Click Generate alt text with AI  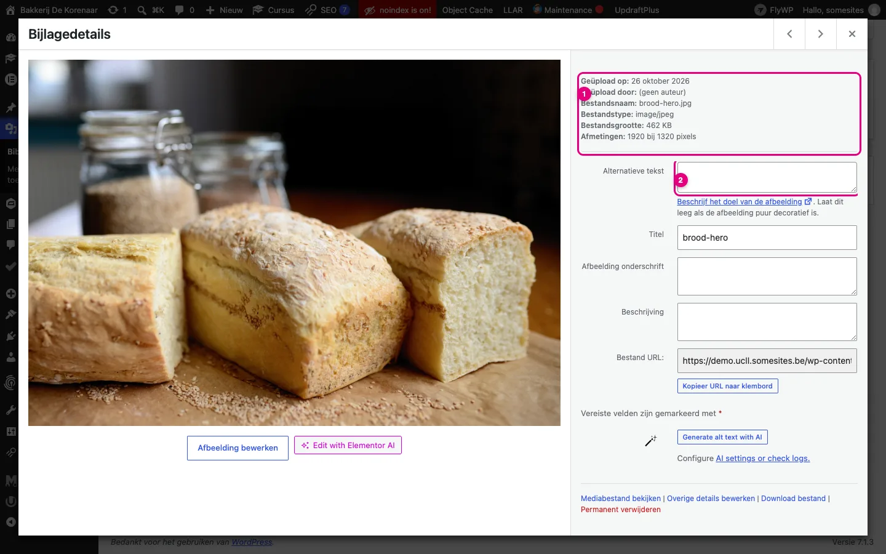722,437
